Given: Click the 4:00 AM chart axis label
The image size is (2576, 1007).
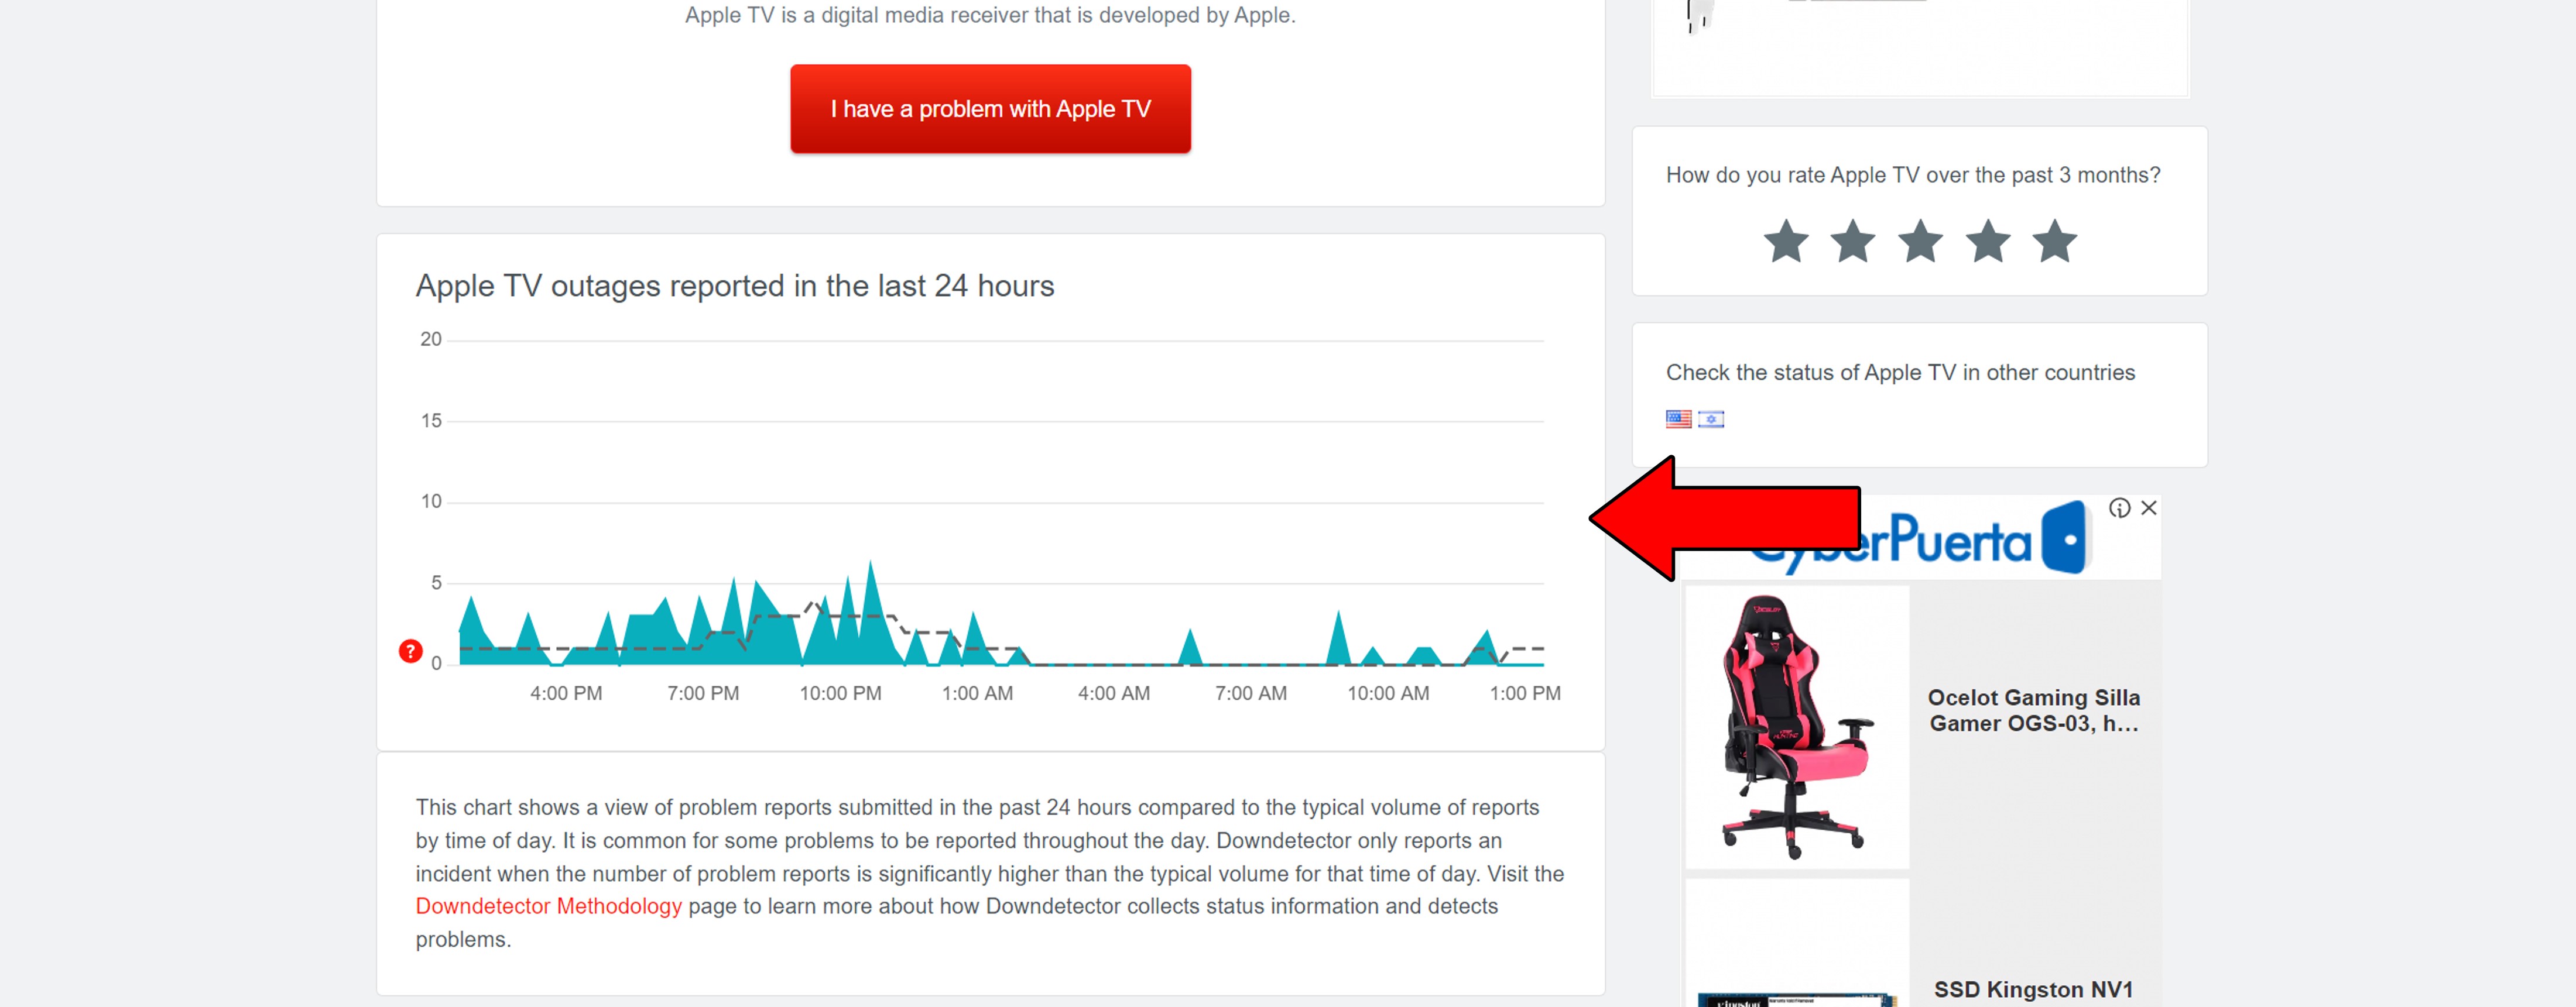Looking at the screenshot, I should click(1114, 693).
